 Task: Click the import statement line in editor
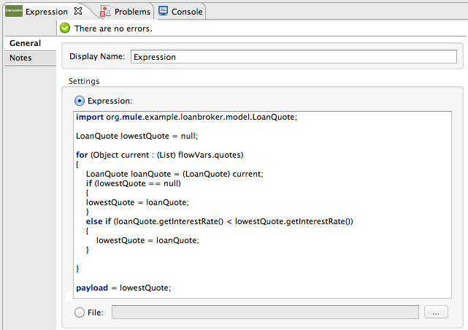pos(186,117)
